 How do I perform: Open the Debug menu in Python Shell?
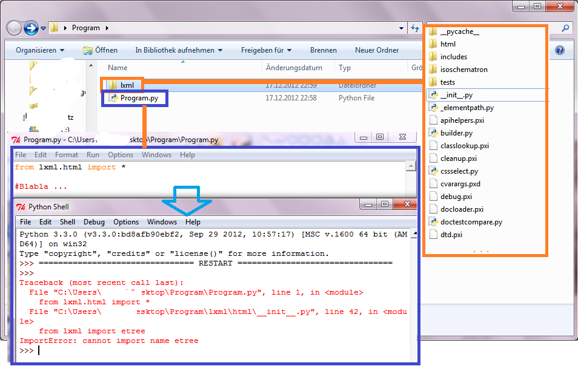click(94, 222)
